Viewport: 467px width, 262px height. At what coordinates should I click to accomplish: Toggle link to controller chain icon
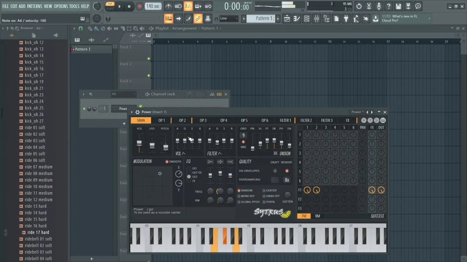click(198, 19)
